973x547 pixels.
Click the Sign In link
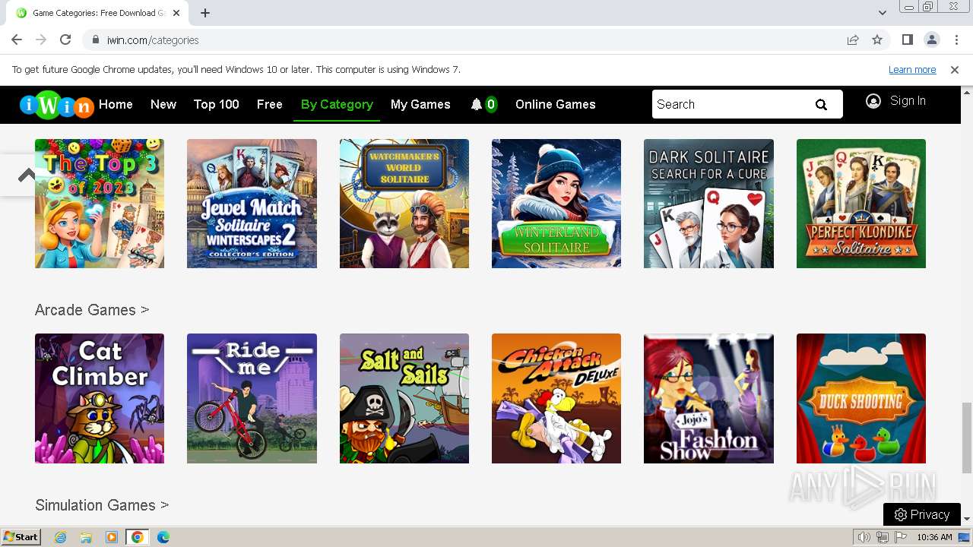click(908, 100)
